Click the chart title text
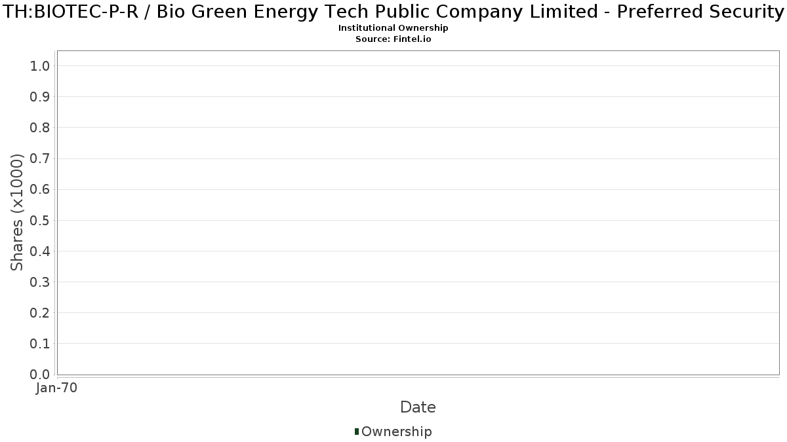The image size is (787, 442). [x=393, y=12]
